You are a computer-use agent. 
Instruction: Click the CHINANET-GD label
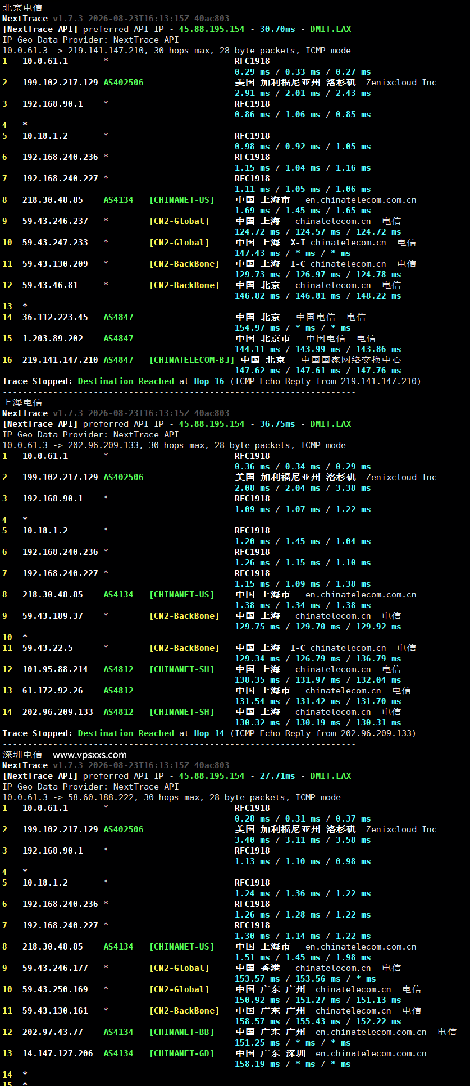point(182,1053)
